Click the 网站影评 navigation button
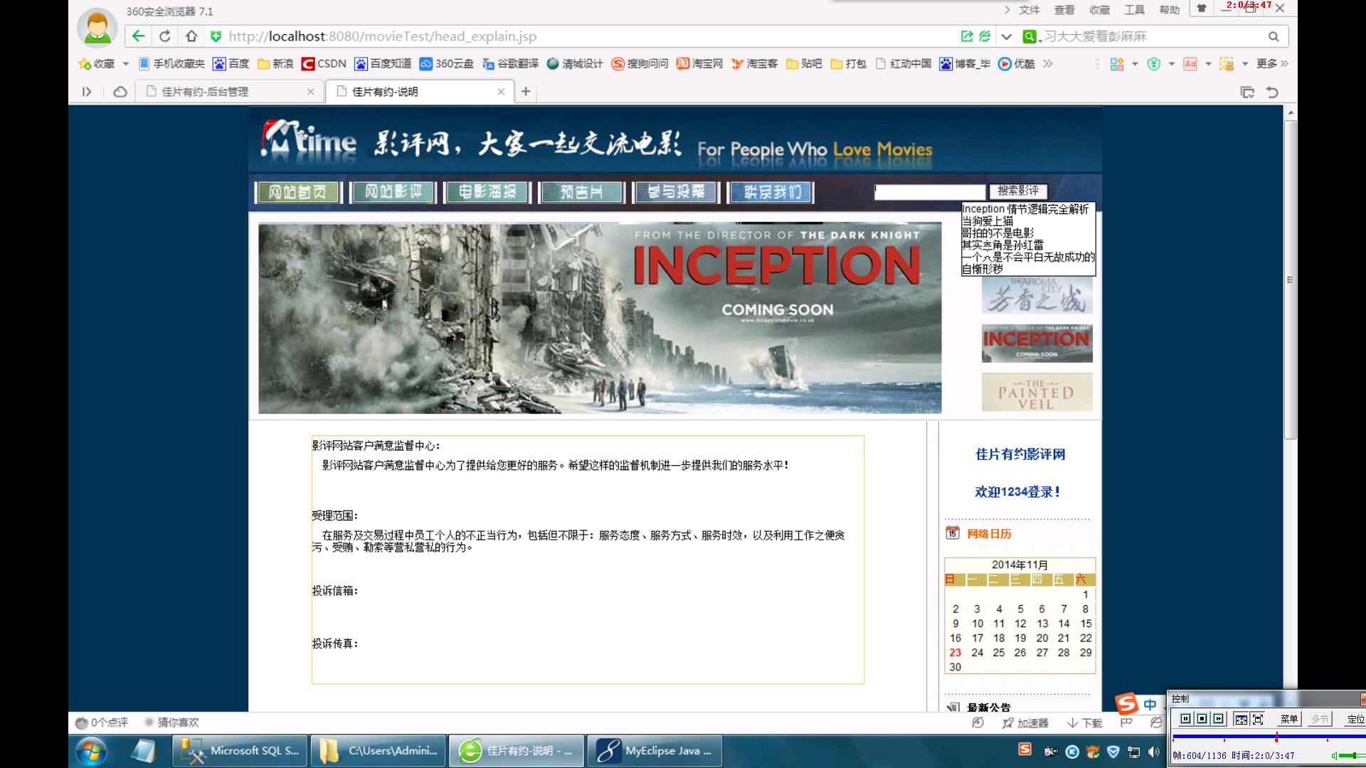Screen dimensions: 1366x768 click(x=393, y=192)
